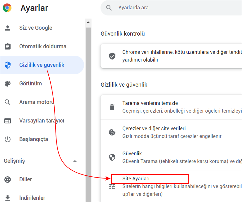The width and height of the screenshot is (242, 202).
Task: Click the power icon for Başlangıçta
Action: click(7, 139)
